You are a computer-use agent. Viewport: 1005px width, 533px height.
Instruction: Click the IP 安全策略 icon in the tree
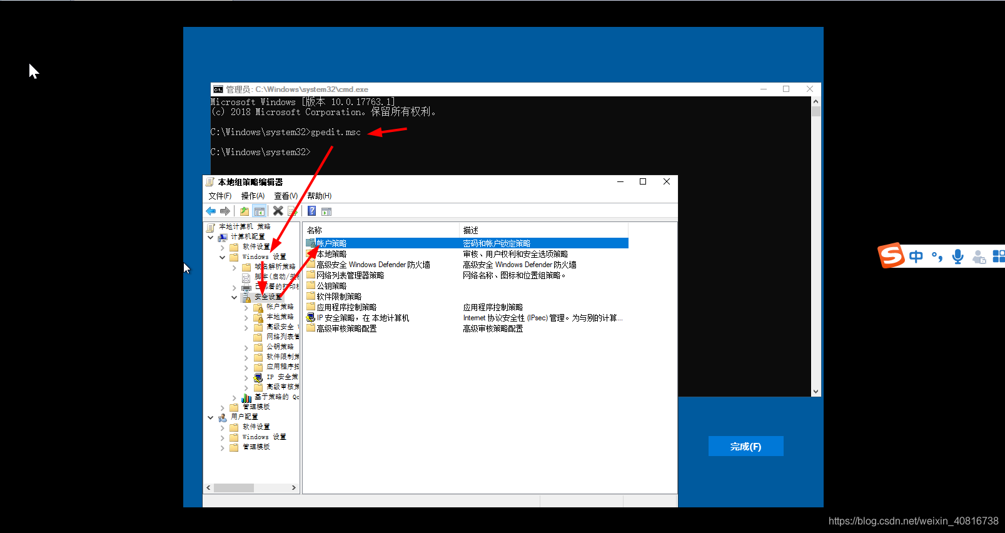[x=258, y=377]
